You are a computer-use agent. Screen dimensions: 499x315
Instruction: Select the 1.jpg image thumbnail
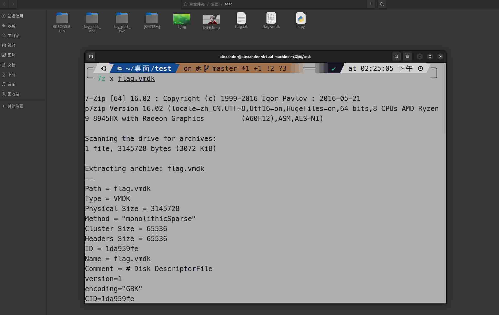182,19
